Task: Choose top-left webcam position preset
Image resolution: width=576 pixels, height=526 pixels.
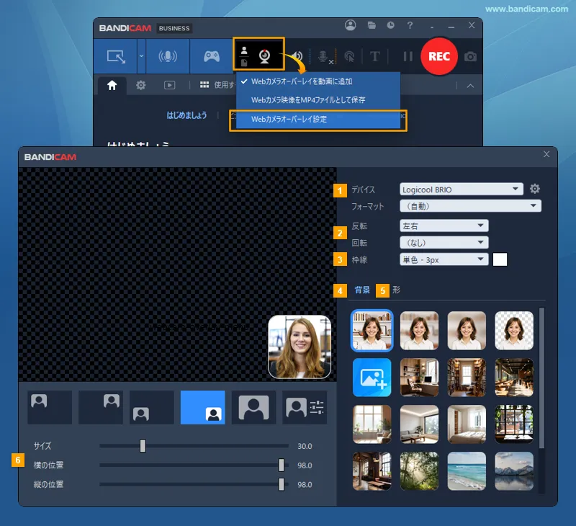Action: pos(50,407)
